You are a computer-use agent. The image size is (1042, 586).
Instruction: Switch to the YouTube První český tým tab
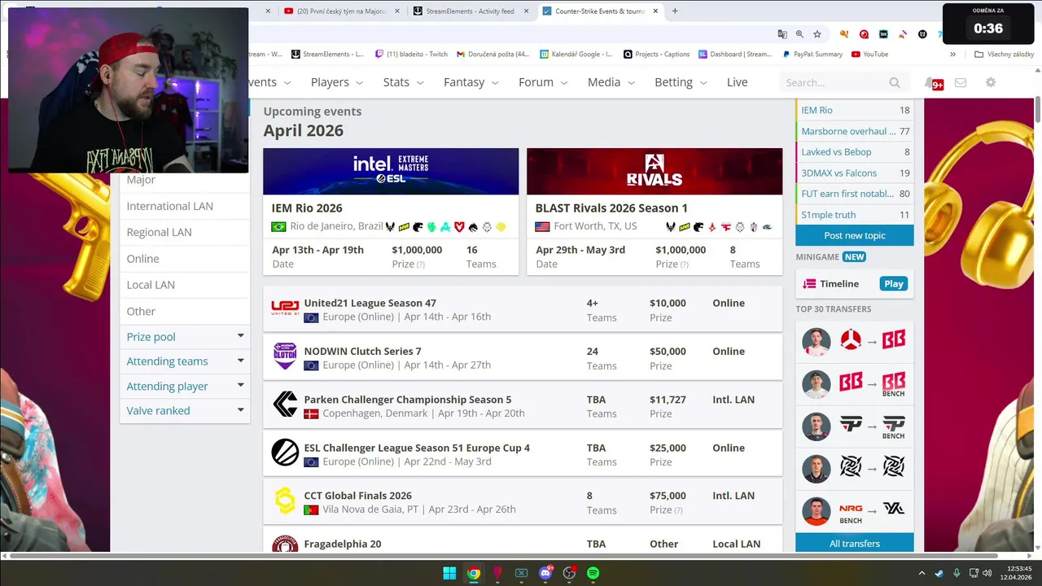click(x=343, y=11)
